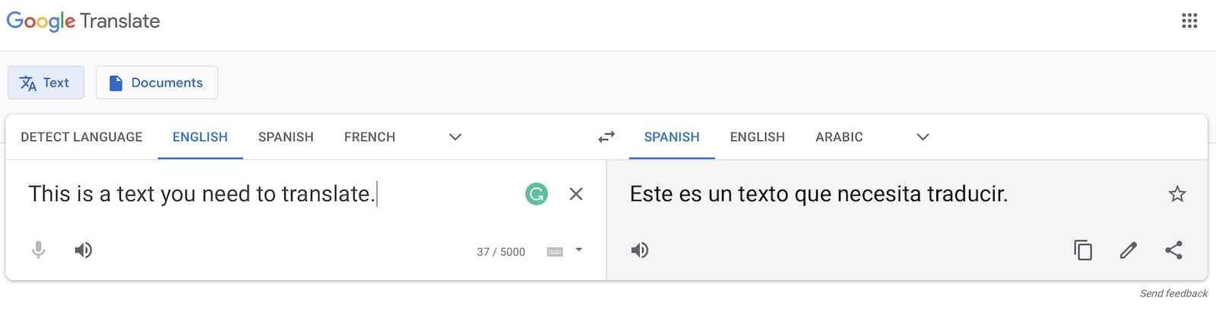
Task: Suggest an edit with pencil icon
Action: tap(1129, 250)
